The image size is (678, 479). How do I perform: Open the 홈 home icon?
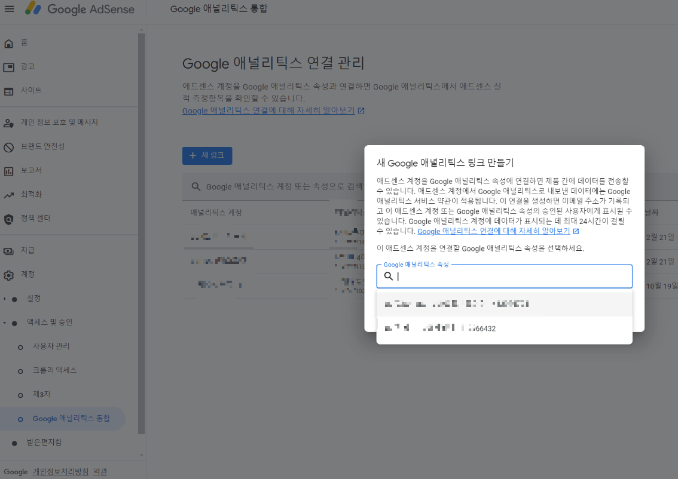[8, 43]
